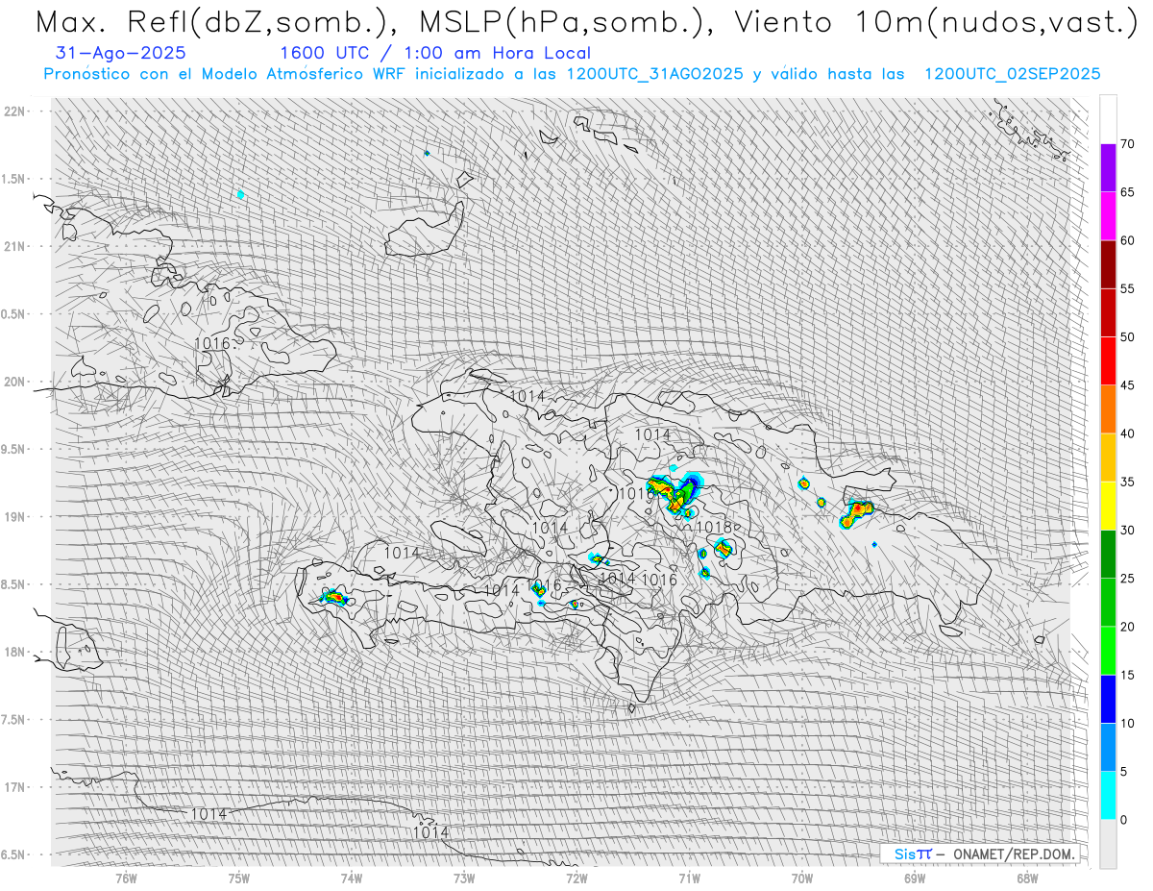Screen dimensions: 1153x891
Task: Click the '76W' longitude label
Action: click(126, 878)
